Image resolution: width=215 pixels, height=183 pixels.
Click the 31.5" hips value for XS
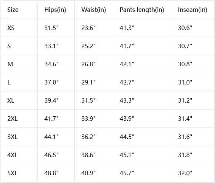[x=51, y=28]
